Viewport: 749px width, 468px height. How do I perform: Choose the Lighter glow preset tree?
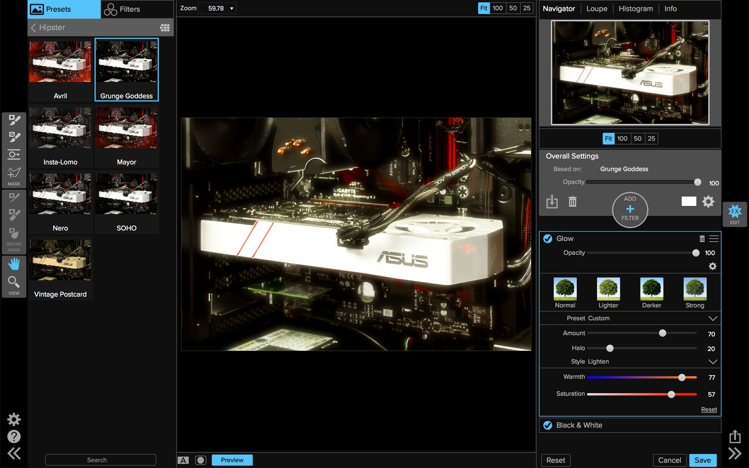point(608,289)
